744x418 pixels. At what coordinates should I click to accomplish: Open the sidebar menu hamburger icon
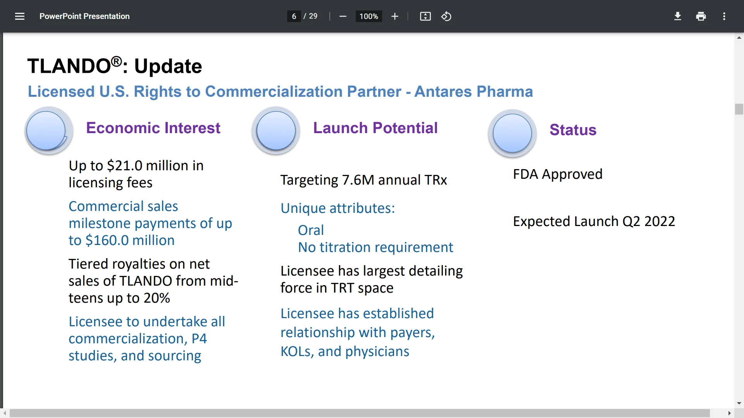[x=20, y=16]
